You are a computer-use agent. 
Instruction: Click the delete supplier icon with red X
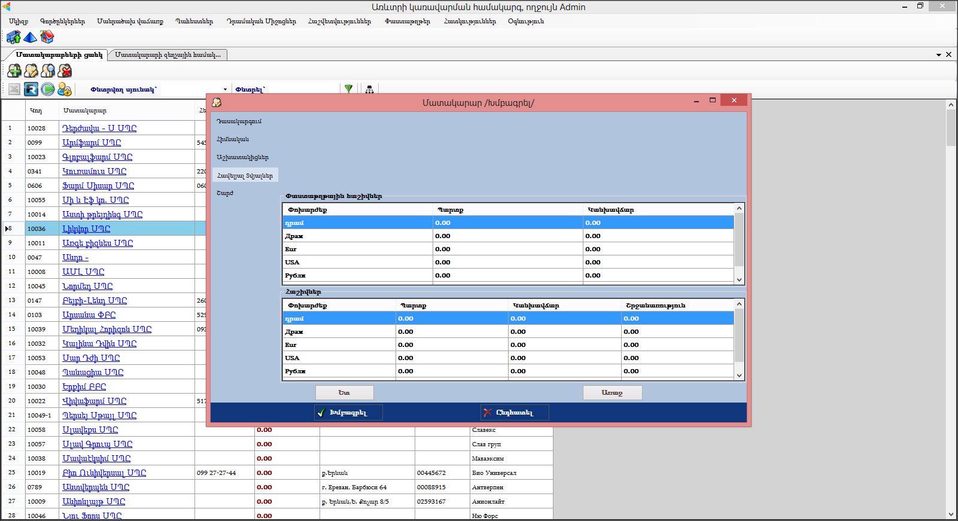(x=65, y=71)
